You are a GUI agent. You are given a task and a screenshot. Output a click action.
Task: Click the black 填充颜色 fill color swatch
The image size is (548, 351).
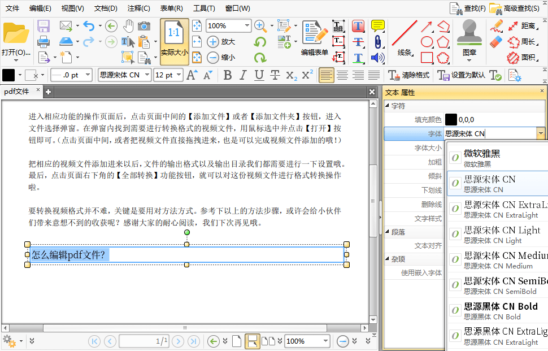click(x=451, y=119)
